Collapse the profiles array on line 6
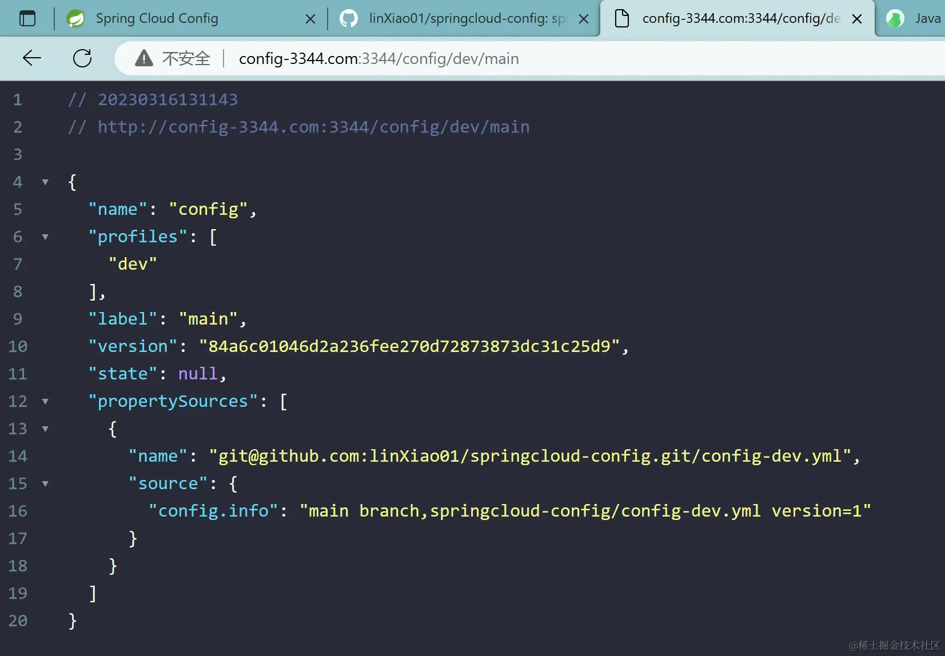 (x=45, y=237)
